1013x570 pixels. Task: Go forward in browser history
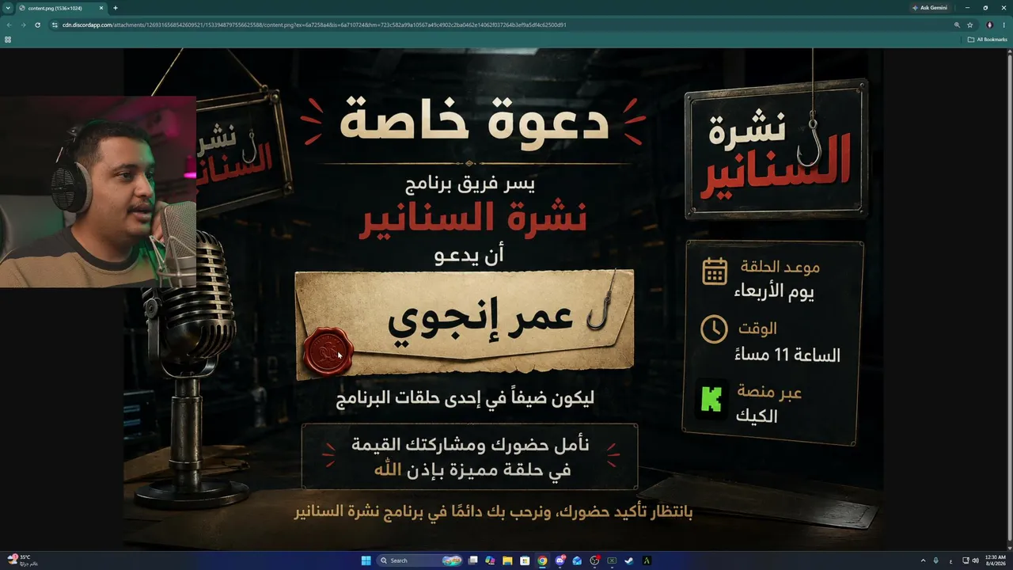pos(23,25)
